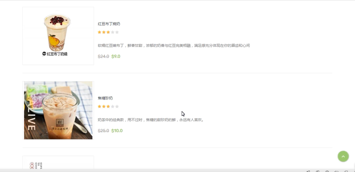
Task: Click fourth empty star of 焦糖珍奶 rating
Action: [113, 106]
